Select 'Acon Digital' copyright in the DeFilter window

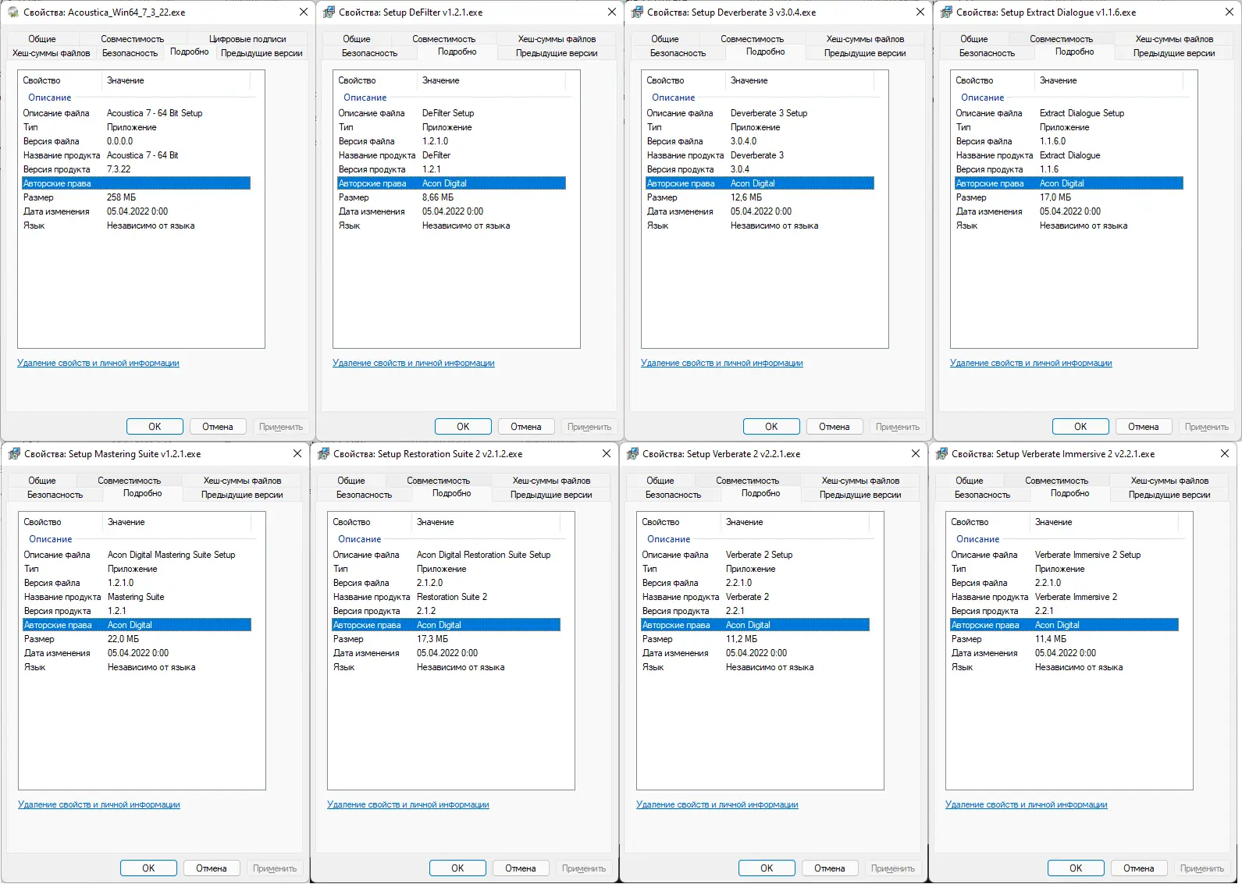(444, 183)
